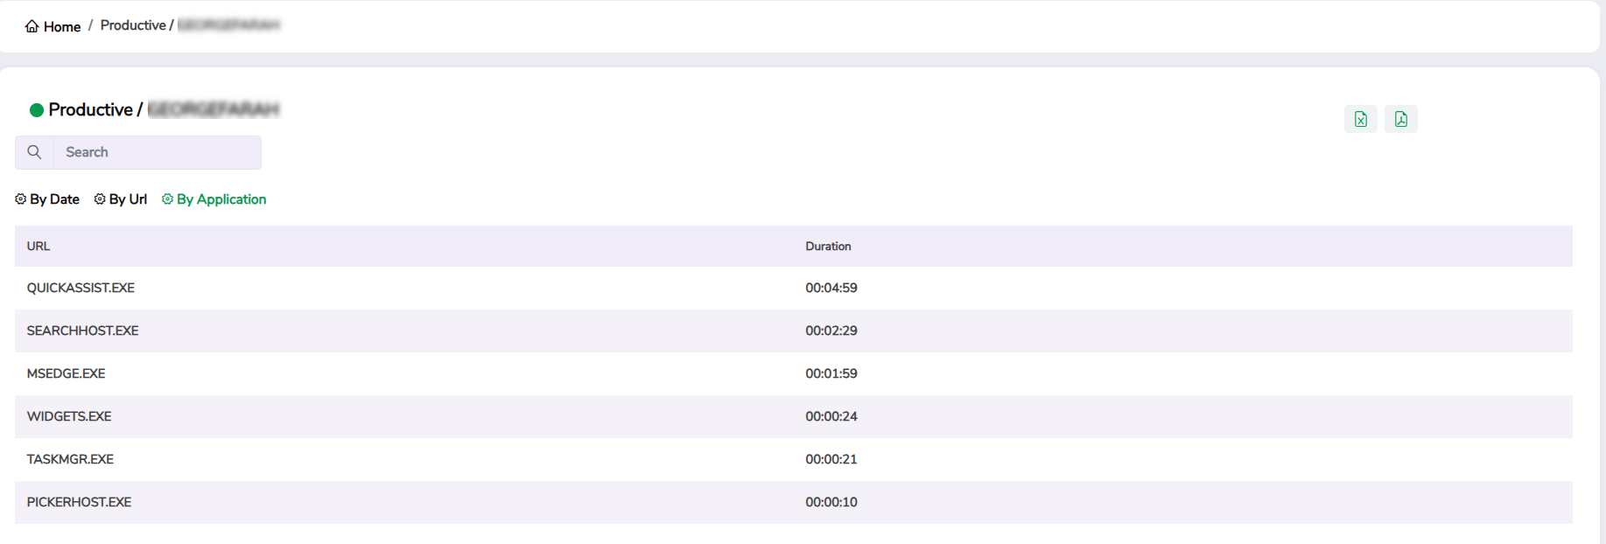Open the MSEDGE.EXE application row
Viewport: 1606px width, 544px height.
66,373
